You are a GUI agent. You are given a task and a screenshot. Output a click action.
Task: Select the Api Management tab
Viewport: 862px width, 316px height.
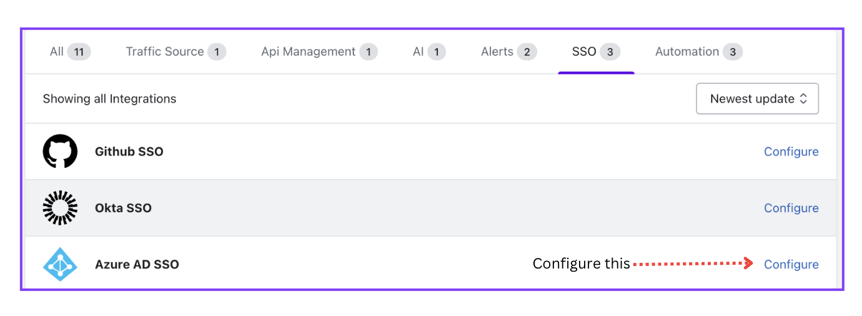tap(319, 52)
